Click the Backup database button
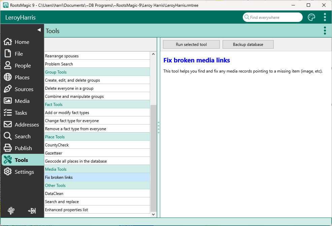The width and height of the screenshot is (332, 226). [248, 45]
